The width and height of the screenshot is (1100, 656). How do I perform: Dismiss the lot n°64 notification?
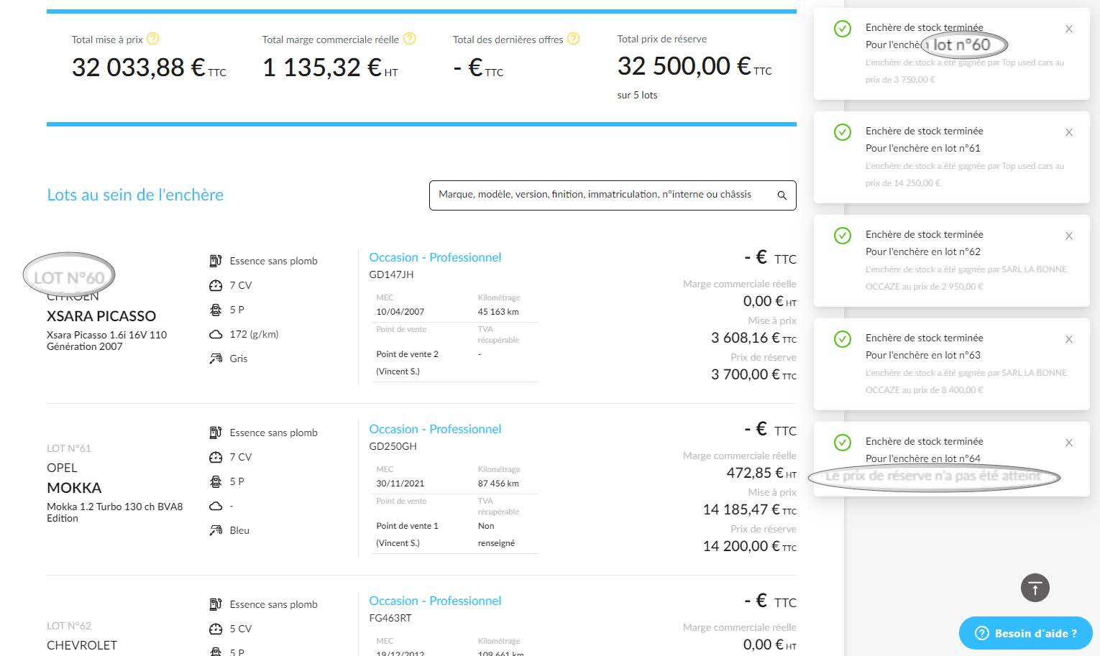click(1069, 443)
